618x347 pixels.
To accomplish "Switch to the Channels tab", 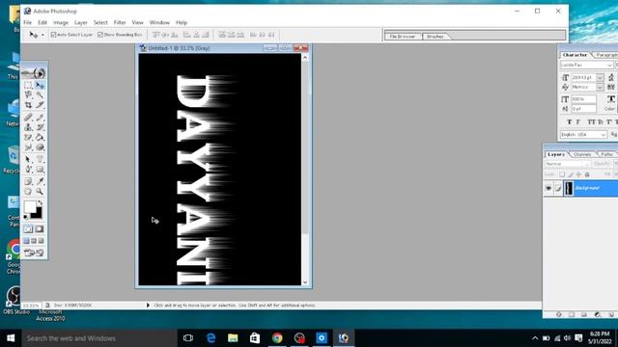I will (x=582, y=154).
